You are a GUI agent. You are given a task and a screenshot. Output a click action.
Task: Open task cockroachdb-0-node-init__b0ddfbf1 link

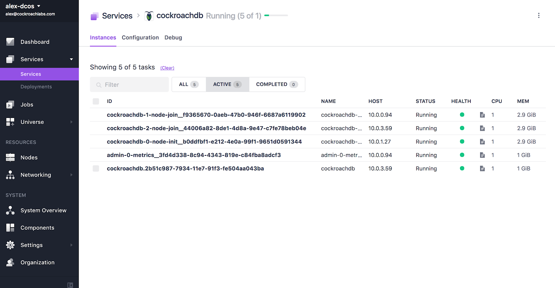pos(204,142)
